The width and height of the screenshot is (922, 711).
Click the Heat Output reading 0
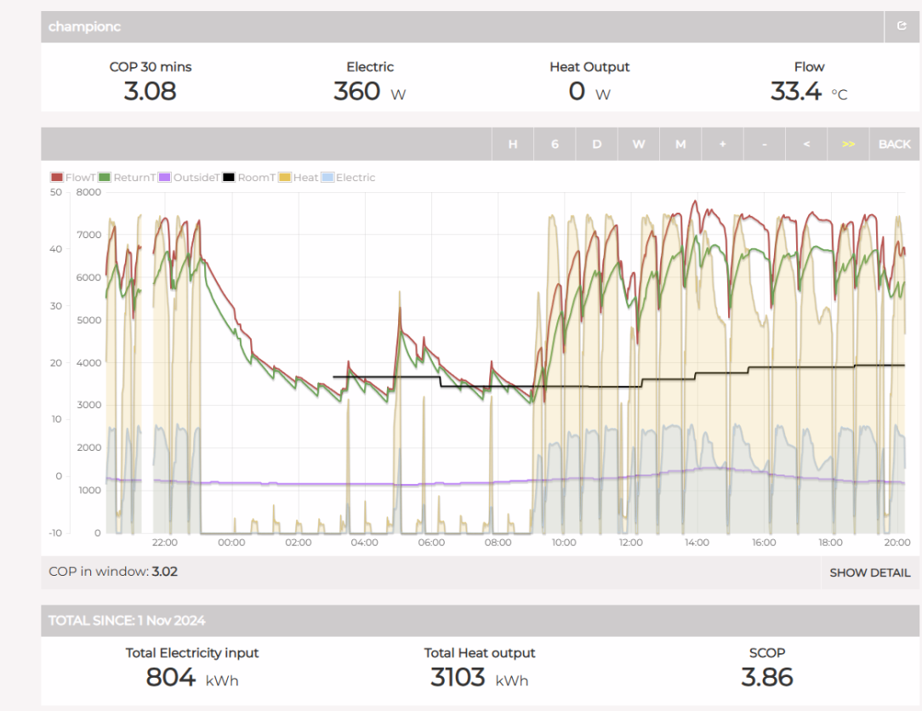[x=577, y=91]
